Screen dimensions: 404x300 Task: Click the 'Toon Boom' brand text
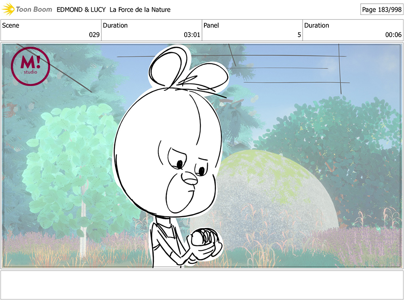34,9
